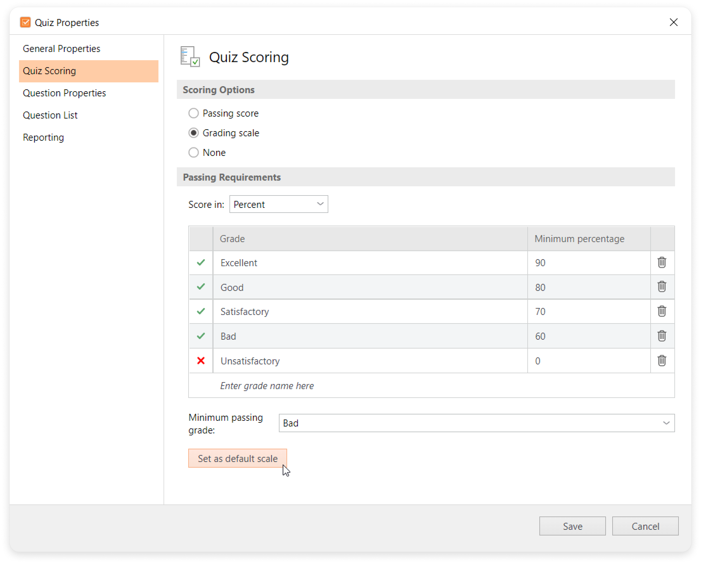Delete the Bad grade row
This screenshot has height=564, width=701.
click(662, 336)
